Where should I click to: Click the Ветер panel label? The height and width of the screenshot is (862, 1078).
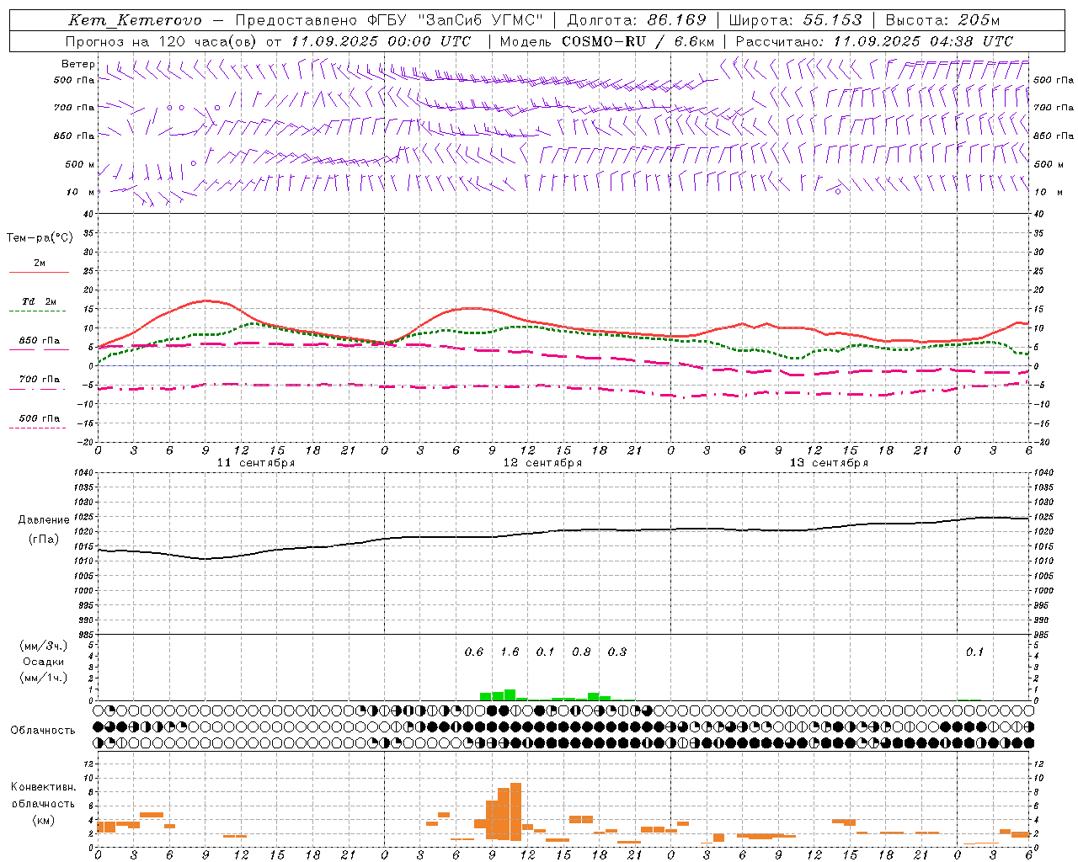click(78, 64)
